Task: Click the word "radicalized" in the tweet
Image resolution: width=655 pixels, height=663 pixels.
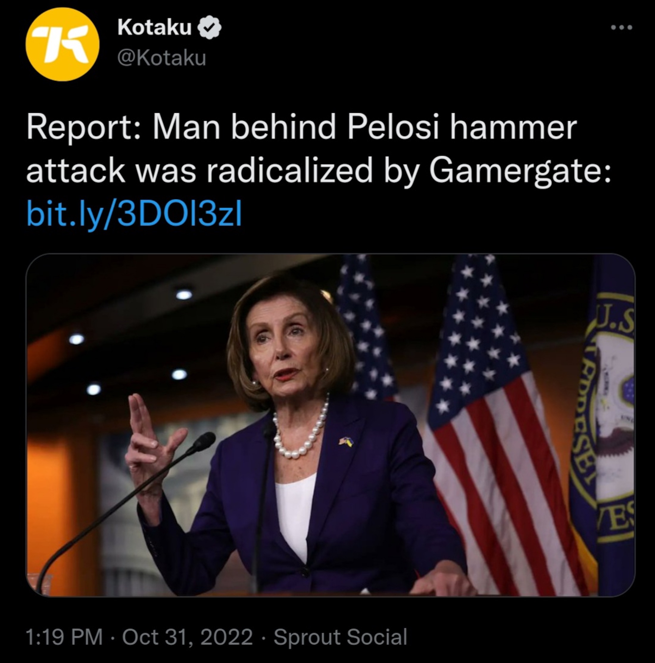Action: (289, 171)
